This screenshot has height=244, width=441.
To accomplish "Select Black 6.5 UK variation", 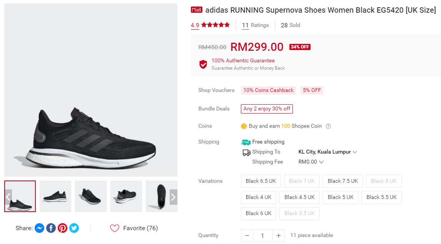I will [x=261, y=181].
